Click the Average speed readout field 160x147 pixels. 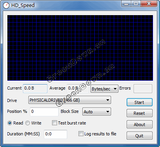pos(78,88)
